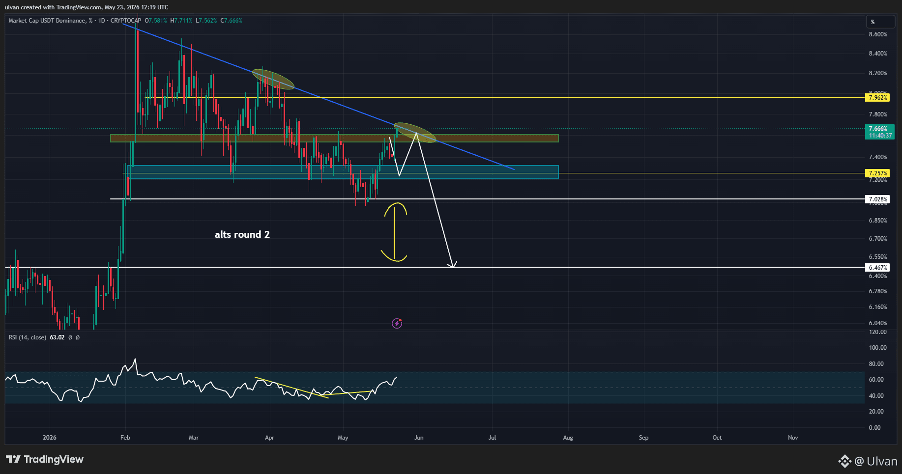902x474 pixels.
Task: Select the white 6.467% price label
Action: pyautogui.click(x=878, y=268)
